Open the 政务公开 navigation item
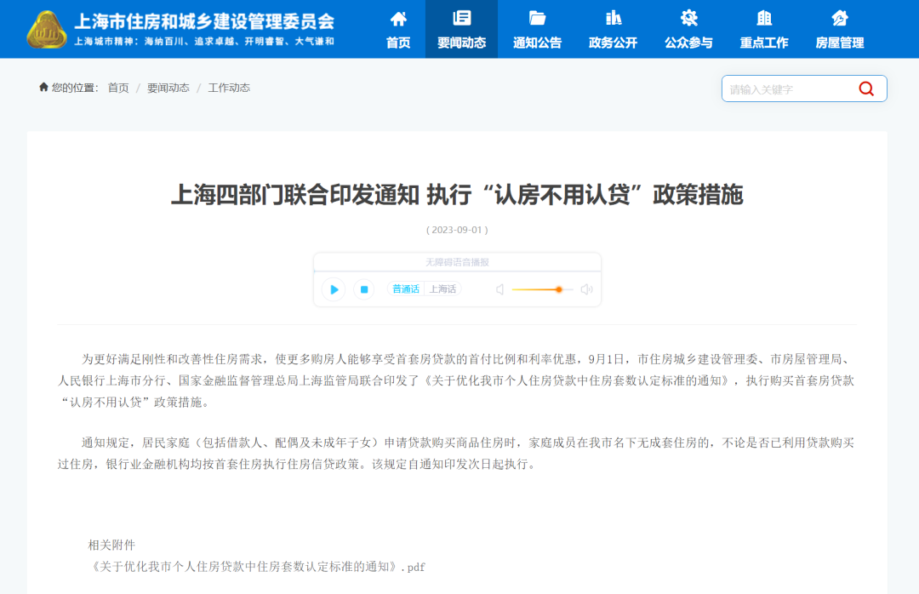The image size is (919, 594). 613,29
